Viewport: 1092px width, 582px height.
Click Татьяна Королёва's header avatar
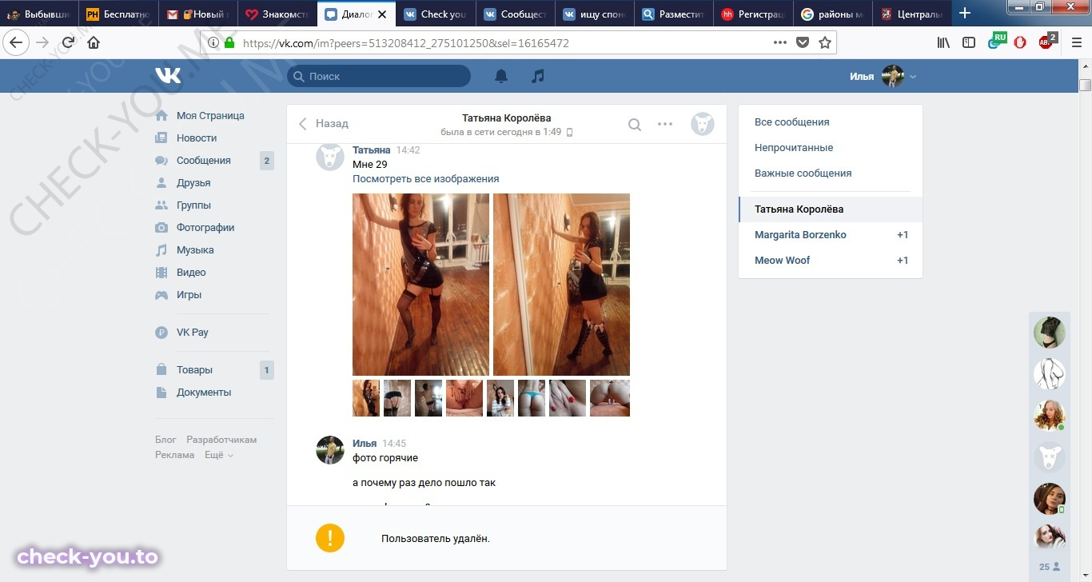click(703, 124)
